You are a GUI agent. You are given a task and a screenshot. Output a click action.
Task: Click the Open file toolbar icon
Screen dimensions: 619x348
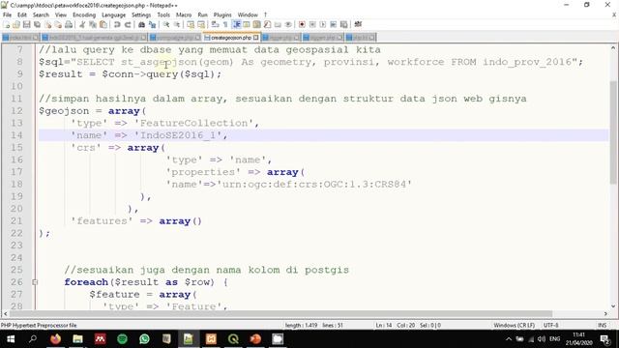(x=16, y=24)
